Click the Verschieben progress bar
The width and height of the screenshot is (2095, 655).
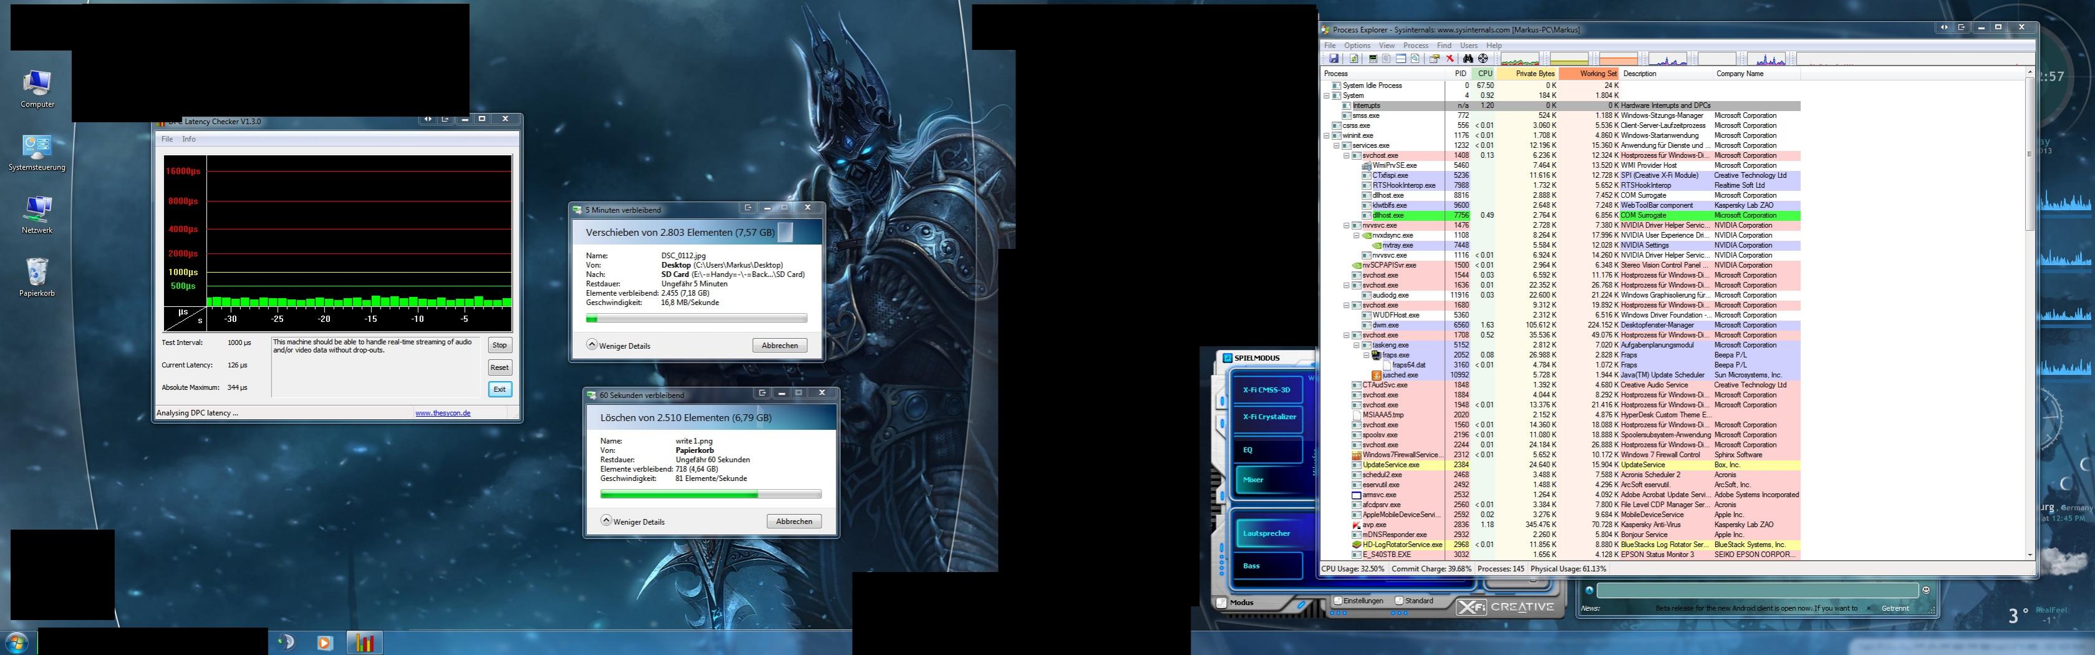tap(697, 318)
